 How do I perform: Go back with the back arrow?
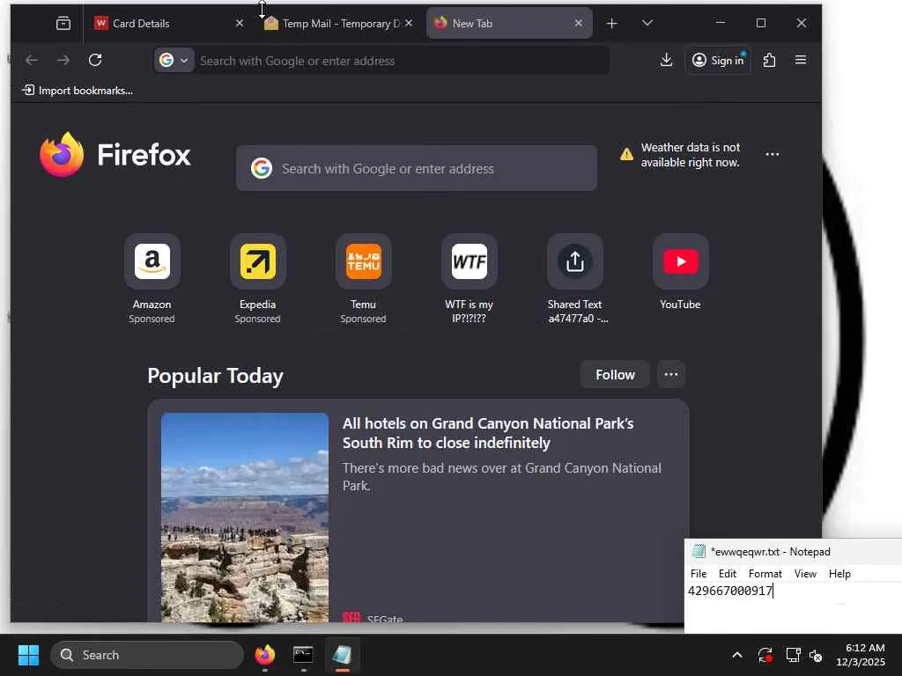(32, 60)
